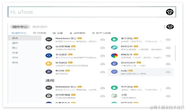186x111 pixels.
Task: Download 网页快开 in the featured list
Action: coord(168,48)
